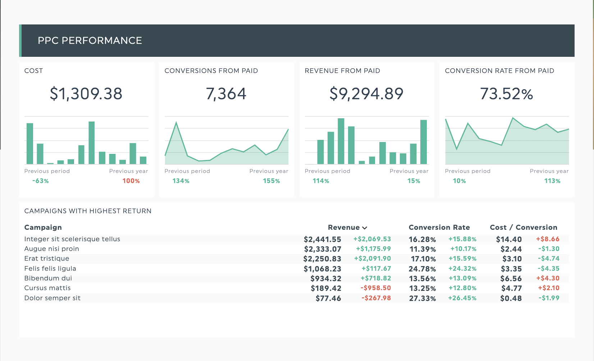Viewport: 594px width, 361px height.
Task: Click the 114% previous period revenue value
Action: click(321, 181)
